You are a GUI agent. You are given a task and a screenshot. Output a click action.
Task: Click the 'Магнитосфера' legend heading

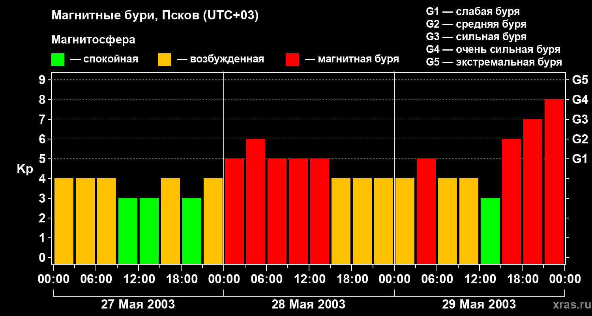point(94,40)
